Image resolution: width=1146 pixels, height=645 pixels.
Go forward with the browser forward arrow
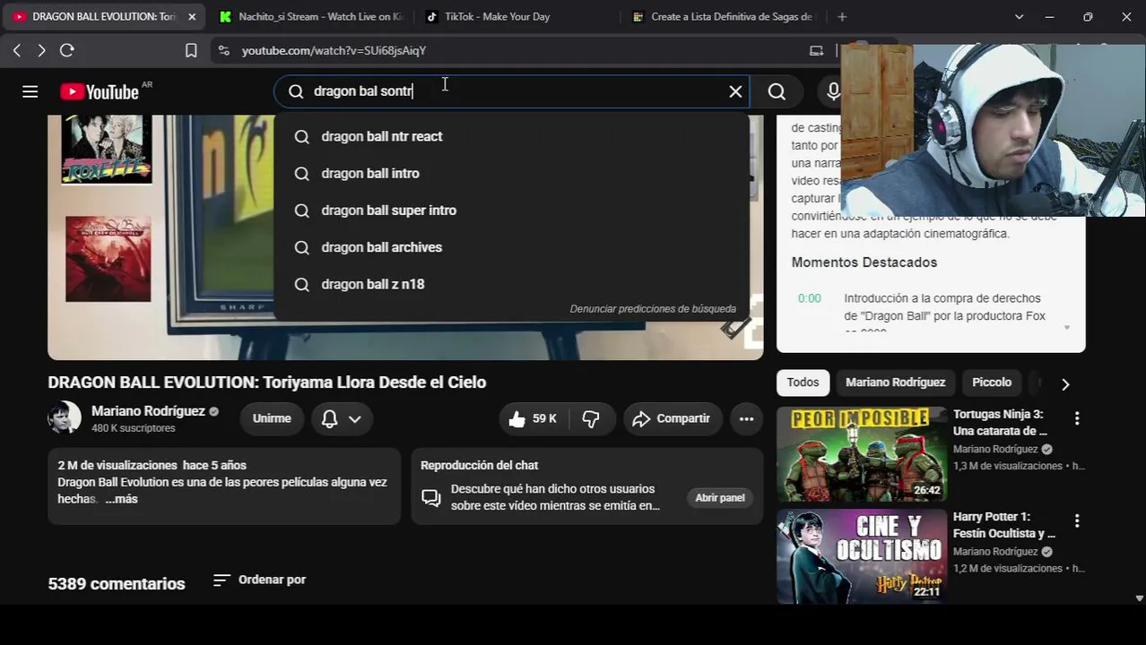pos(41,51)
